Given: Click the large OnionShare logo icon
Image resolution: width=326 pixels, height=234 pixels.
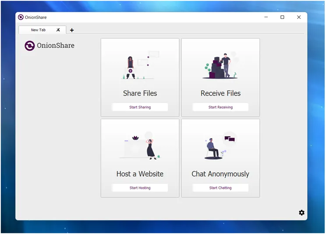Looking at the screenshot, I should 30,46.
